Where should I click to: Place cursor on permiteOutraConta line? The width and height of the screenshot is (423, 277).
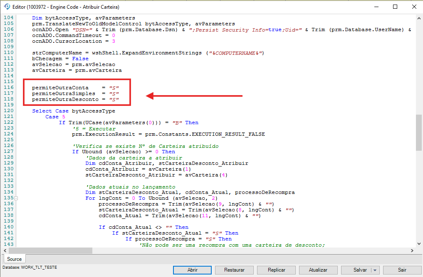click(x=75, y=88)
